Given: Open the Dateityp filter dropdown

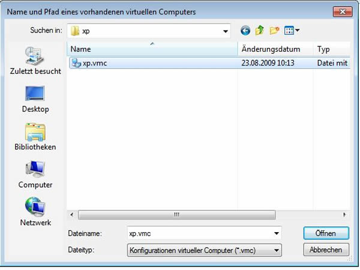Looking at the screenshot, I should [x=205, y=250].
